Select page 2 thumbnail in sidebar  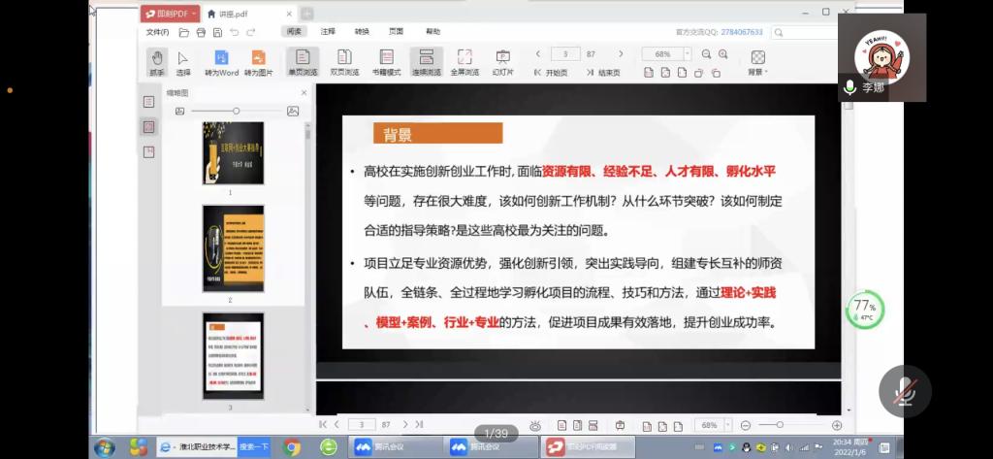[x=233, y=250]
